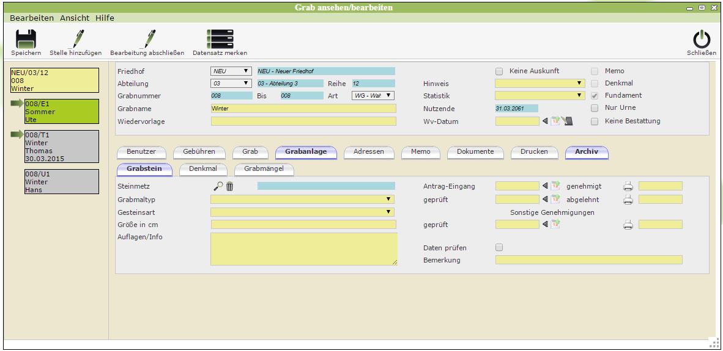This screenshot has height=351, width=723.
Task: Check the Daten prüfen checkbox
Action: (499, 248)
